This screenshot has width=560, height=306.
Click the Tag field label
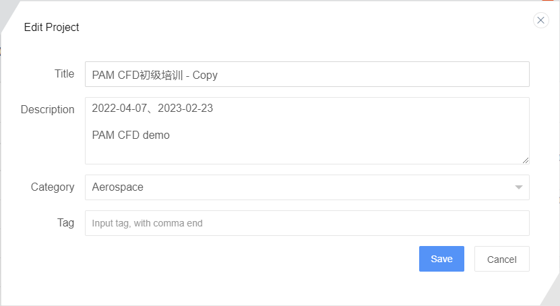pyautogui.click(x=66, y=223)
